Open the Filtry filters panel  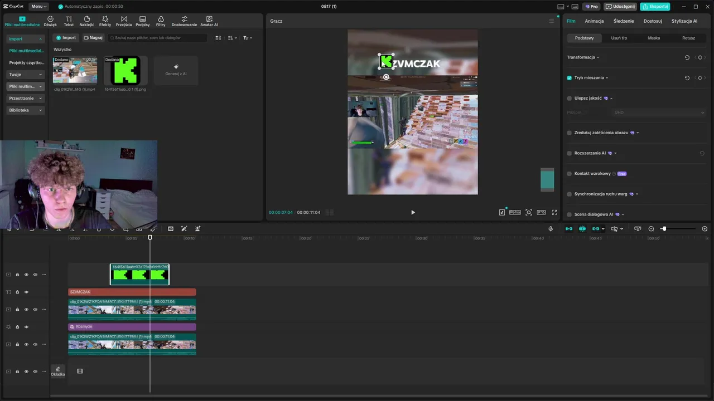pos(161,21)
